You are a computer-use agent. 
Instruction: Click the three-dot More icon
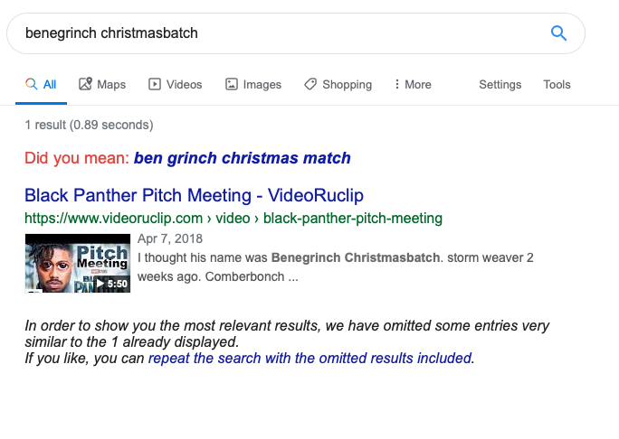point(397,84)
